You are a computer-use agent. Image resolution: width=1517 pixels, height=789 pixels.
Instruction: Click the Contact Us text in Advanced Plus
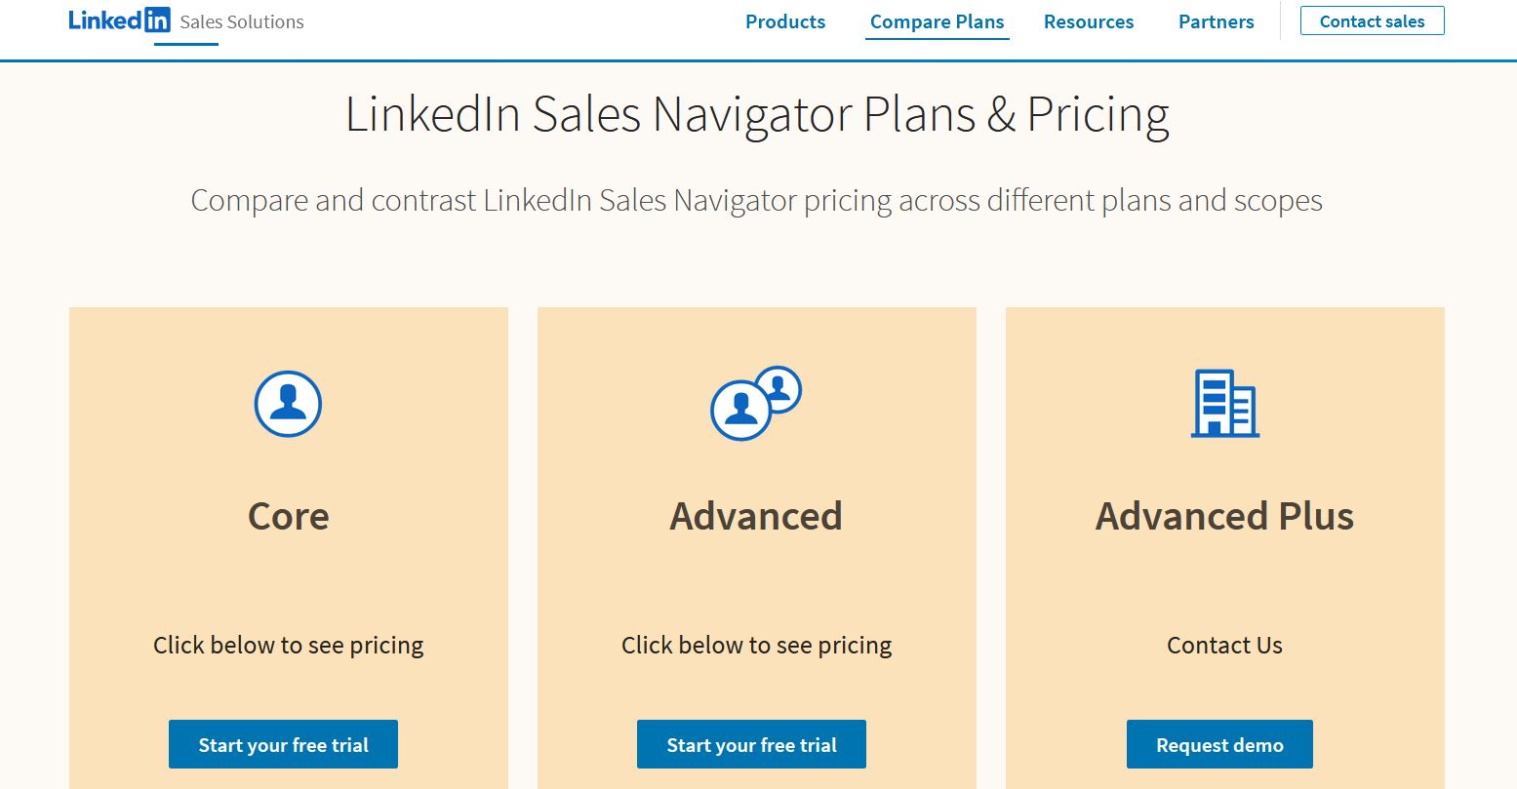1224,645
